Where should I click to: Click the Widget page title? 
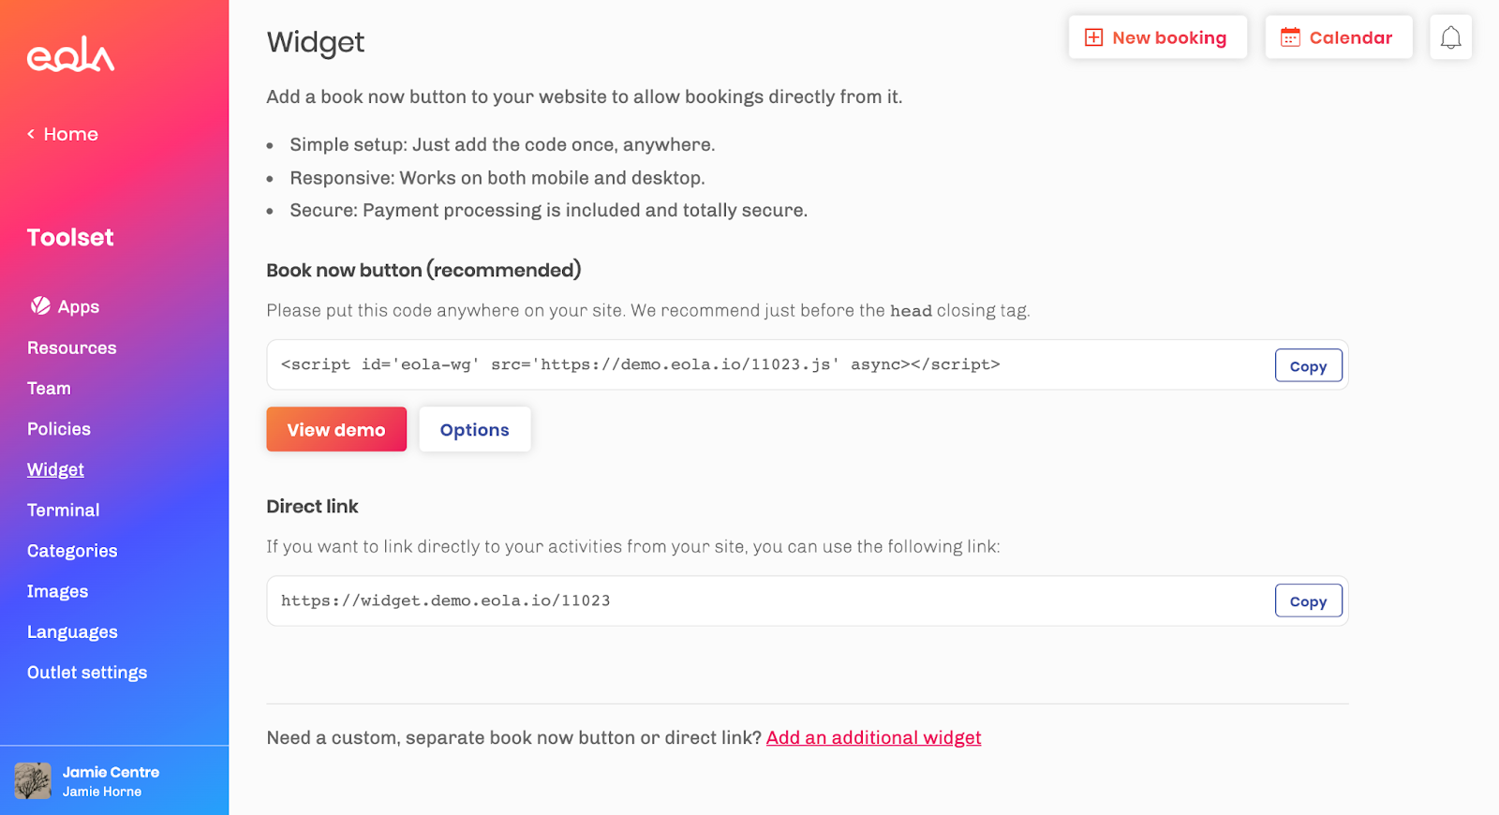coord(316,42)
